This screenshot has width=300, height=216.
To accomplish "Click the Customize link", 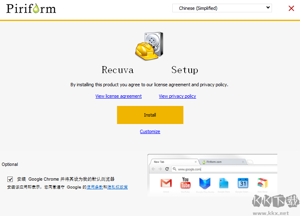I will point(150,131).
